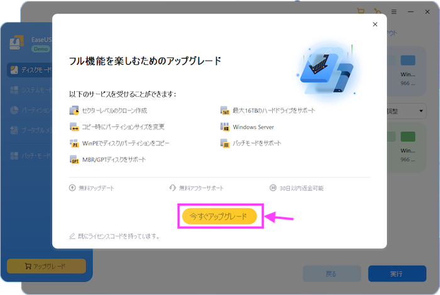Click the MBR/GPT disk support icon
This screenshot has width=440, height=295.
pos(74,159)
